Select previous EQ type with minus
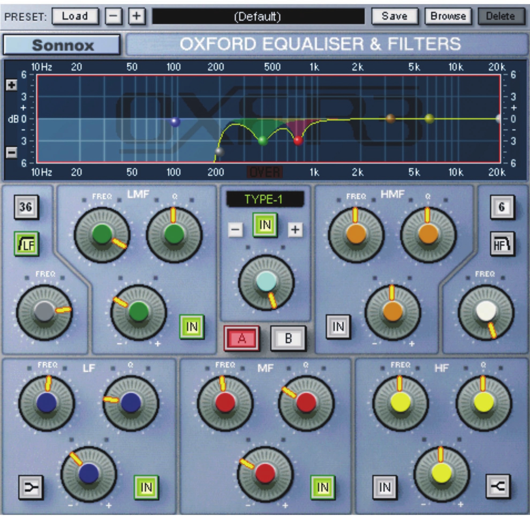 (235, 229)
